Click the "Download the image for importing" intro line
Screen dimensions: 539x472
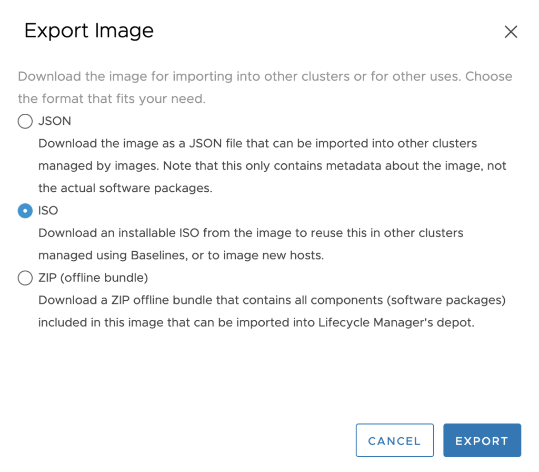[x=265, y=76]
